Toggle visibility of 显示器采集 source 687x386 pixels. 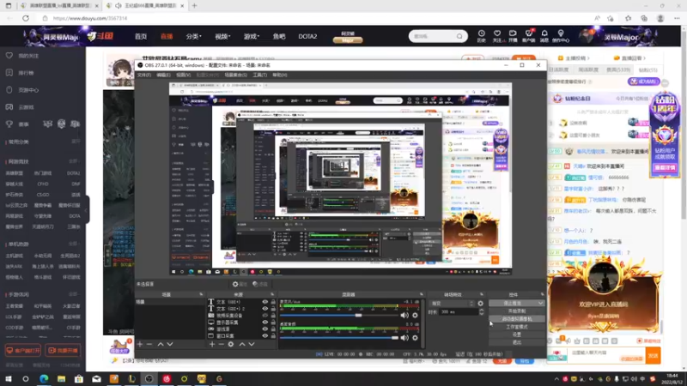tap(265, 323)
